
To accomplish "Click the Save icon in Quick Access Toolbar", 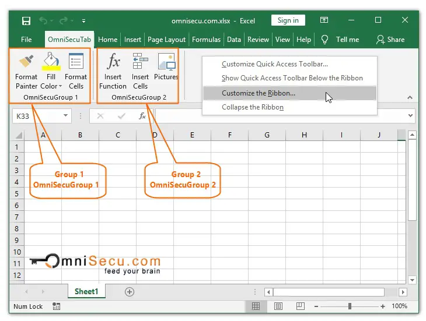I will (x=26, y=20).
